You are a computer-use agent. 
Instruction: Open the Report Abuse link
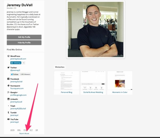tap(24, 133)
